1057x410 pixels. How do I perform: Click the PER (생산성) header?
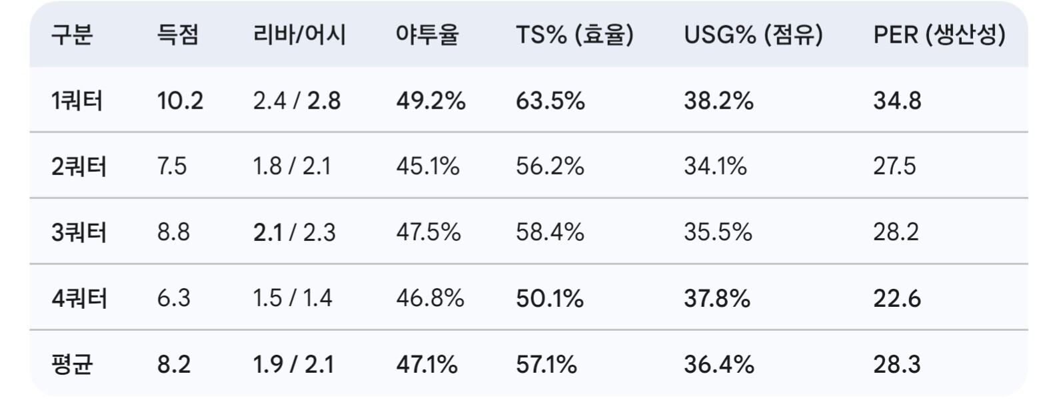(939, 35)
